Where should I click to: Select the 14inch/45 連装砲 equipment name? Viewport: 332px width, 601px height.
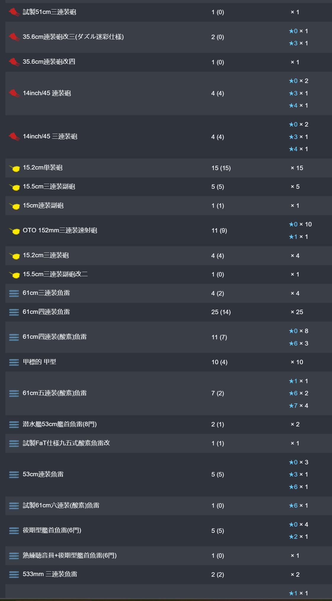pos(47,93)
